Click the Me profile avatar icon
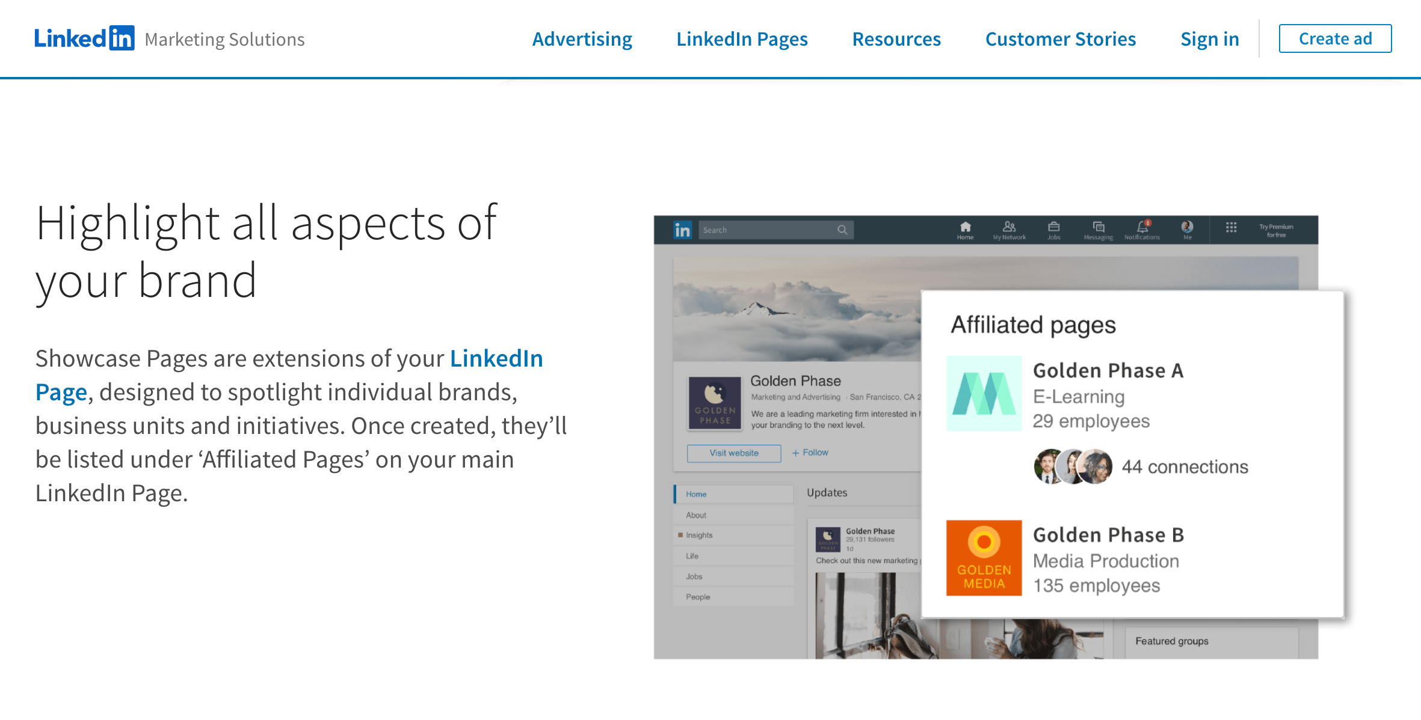Image resolution: width=1421 pixels, height=720 pixels. point(1187,227)
